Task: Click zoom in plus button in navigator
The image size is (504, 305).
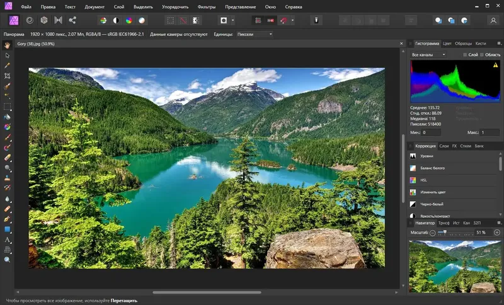Action: [497, 233]
